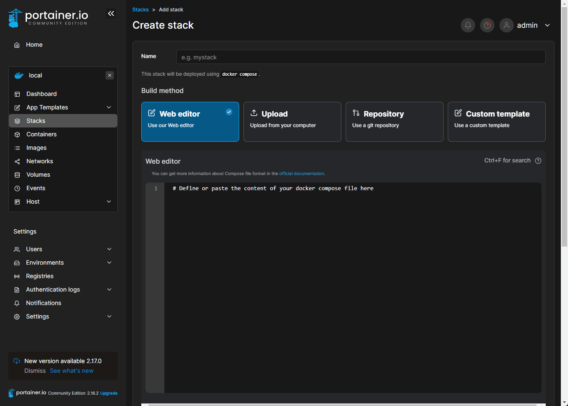Collapse the sidebar with double-chevron icon
Viewport: 568px width, 406px height.
111,14
